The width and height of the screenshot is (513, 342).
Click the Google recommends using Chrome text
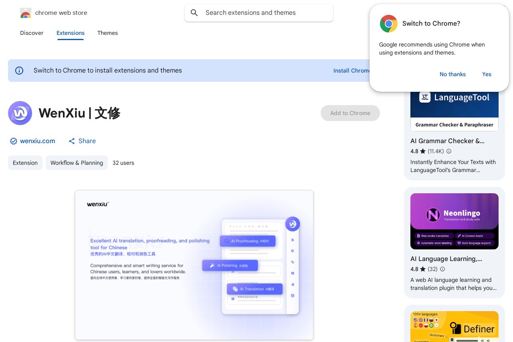[x=432, y=49]
